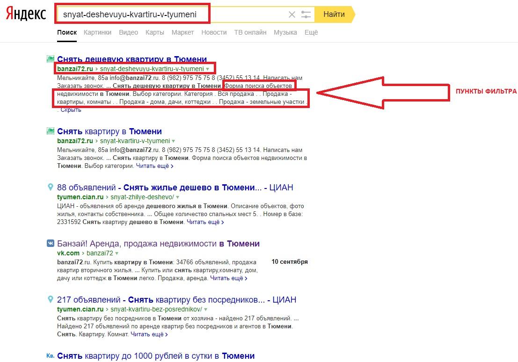Click Читать ещё in the vk.com snippet
Image resolution: width=518 pixels, height=362 pixels.
coord(229,278)
